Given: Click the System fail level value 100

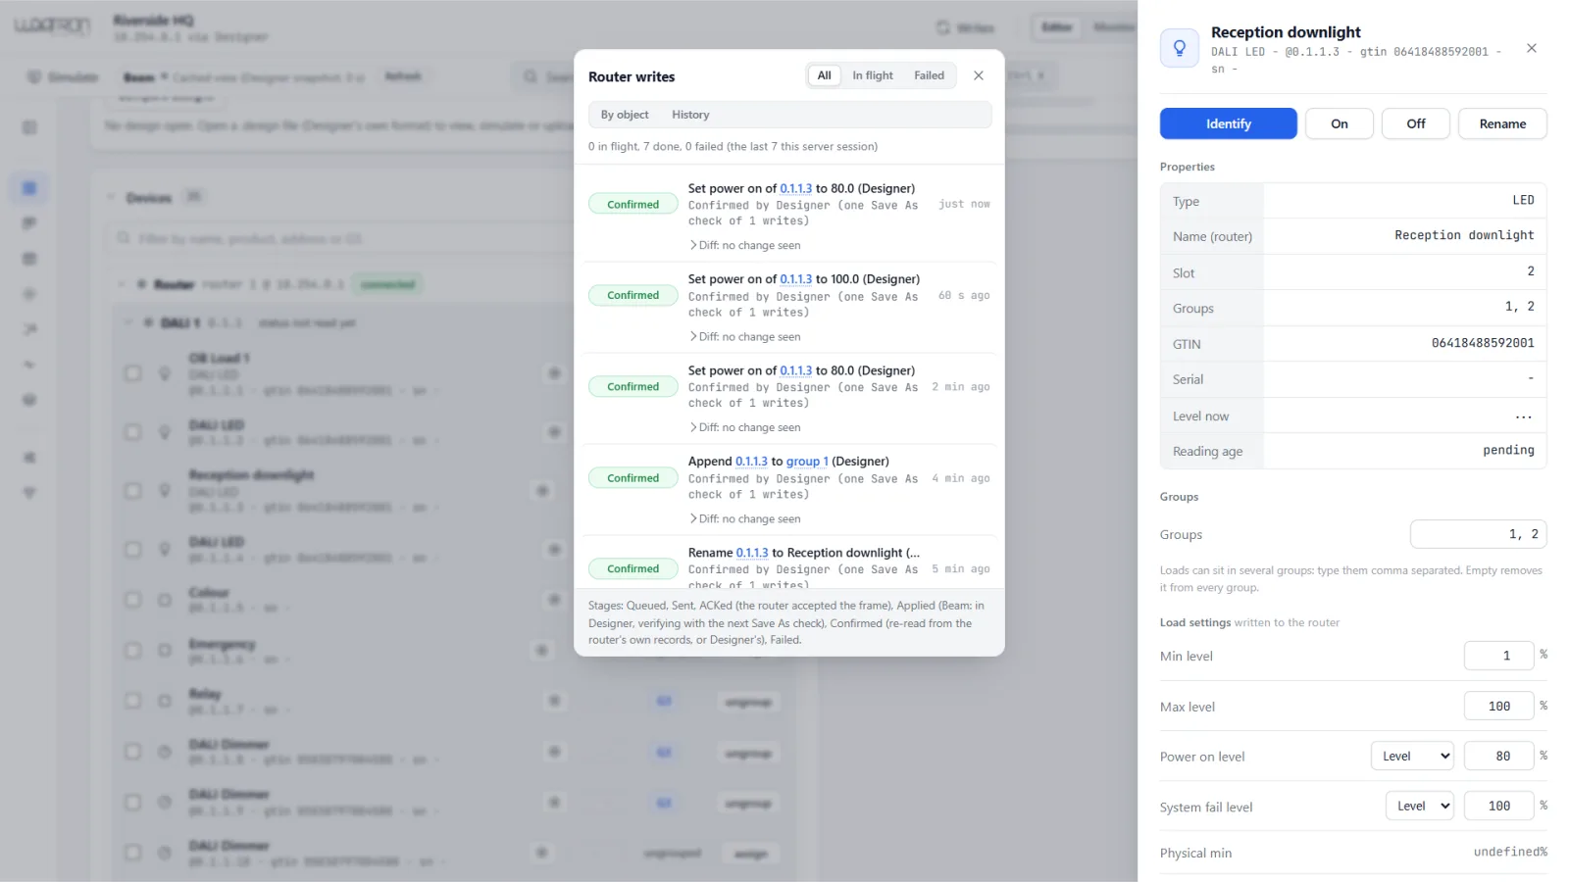Looking at the screenshot, I should [1498, 806].
